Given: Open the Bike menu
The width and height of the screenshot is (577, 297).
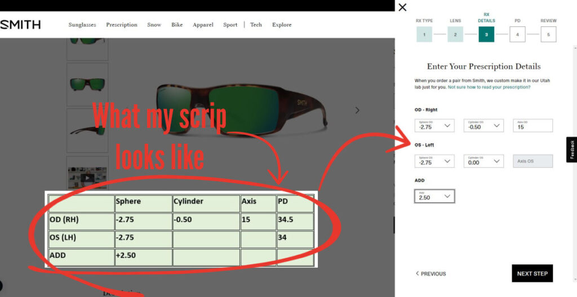Looking at the screenshot, I should 177,25.
